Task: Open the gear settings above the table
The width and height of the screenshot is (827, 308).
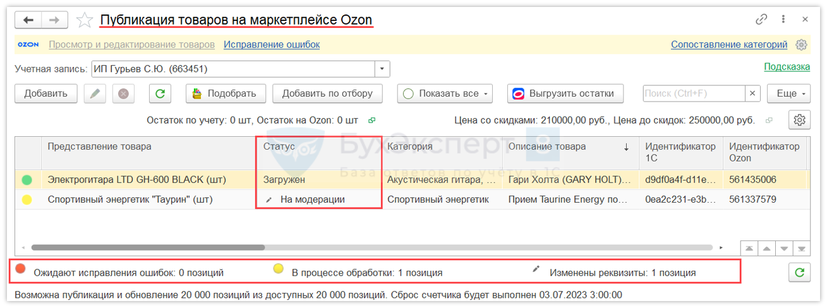Action: [x=800, y=120]
